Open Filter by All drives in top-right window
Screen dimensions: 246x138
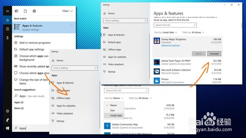pyautogui.click(x=193, y=32)
